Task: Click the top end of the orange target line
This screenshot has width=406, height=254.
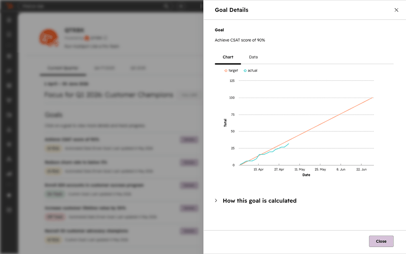Action: 372,98
